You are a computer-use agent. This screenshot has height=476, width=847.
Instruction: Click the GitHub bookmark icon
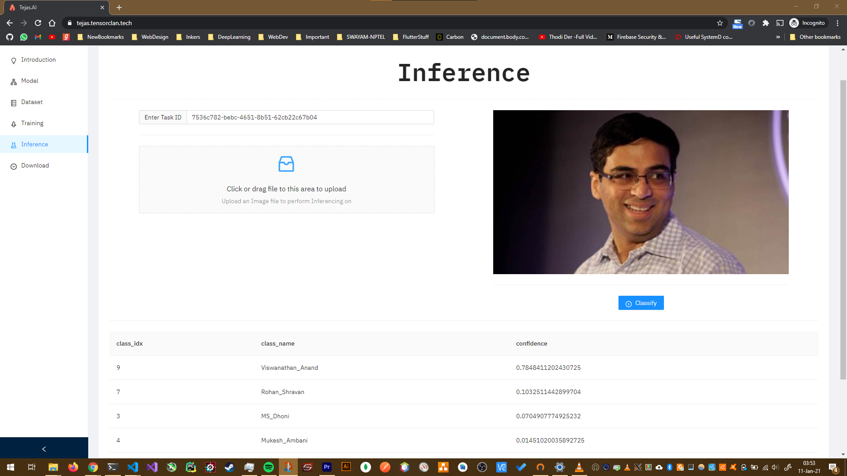point(10,37)
